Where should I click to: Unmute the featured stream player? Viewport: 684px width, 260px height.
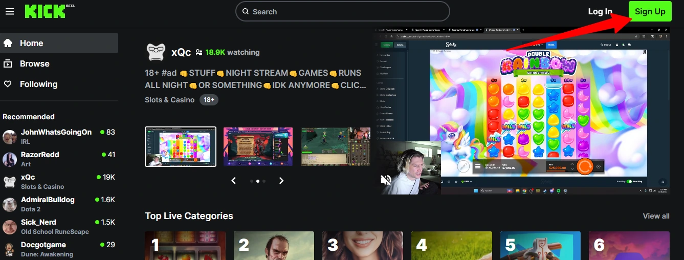click(x=386, y=180)
